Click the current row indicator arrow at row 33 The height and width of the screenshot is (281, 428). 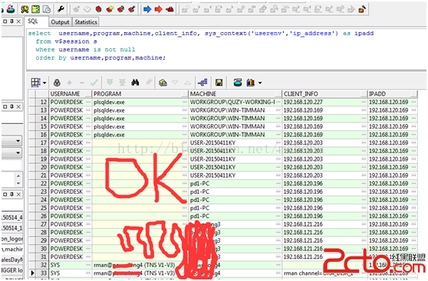point(32,273)
